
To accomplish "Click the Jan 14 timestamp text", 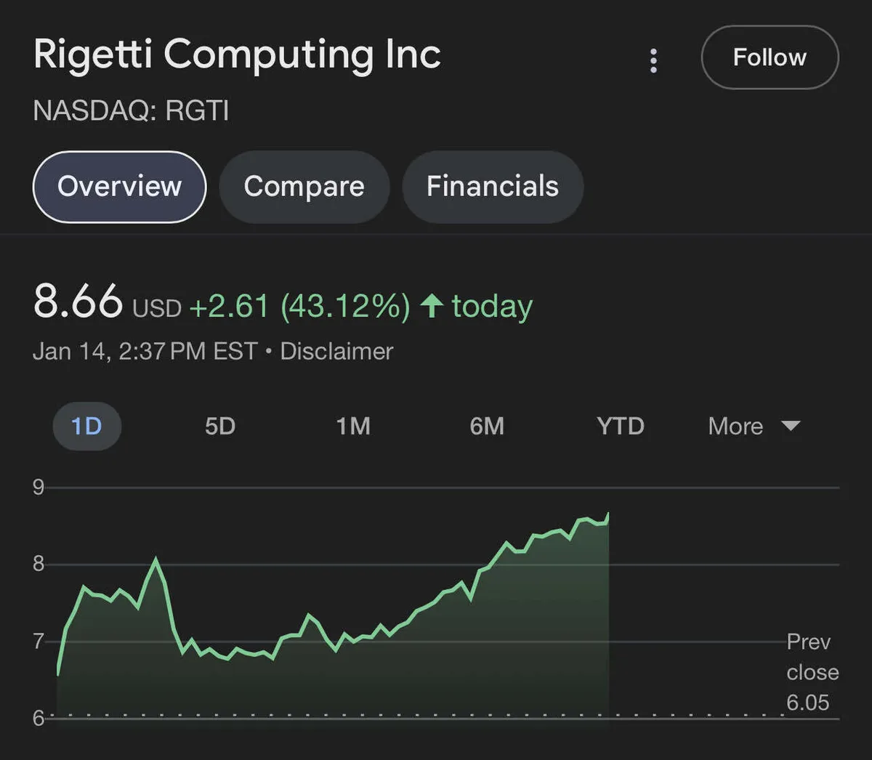I will 145,352.
